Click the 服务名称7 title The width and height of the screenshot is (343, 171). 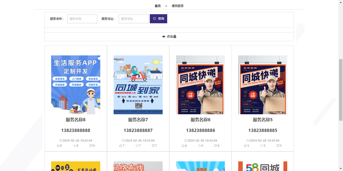tap(138, 120)
